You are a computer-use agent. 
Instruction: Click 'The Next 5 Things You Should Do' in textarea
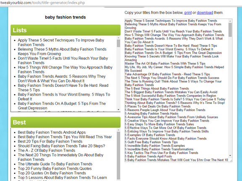click(172, 78)
